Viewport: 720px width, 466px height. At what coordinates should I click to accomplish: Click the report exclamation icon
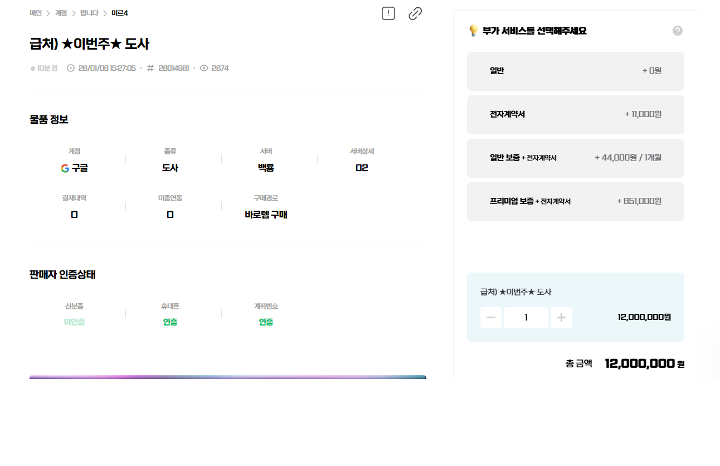pyautogui.click(x=388, y=13)
